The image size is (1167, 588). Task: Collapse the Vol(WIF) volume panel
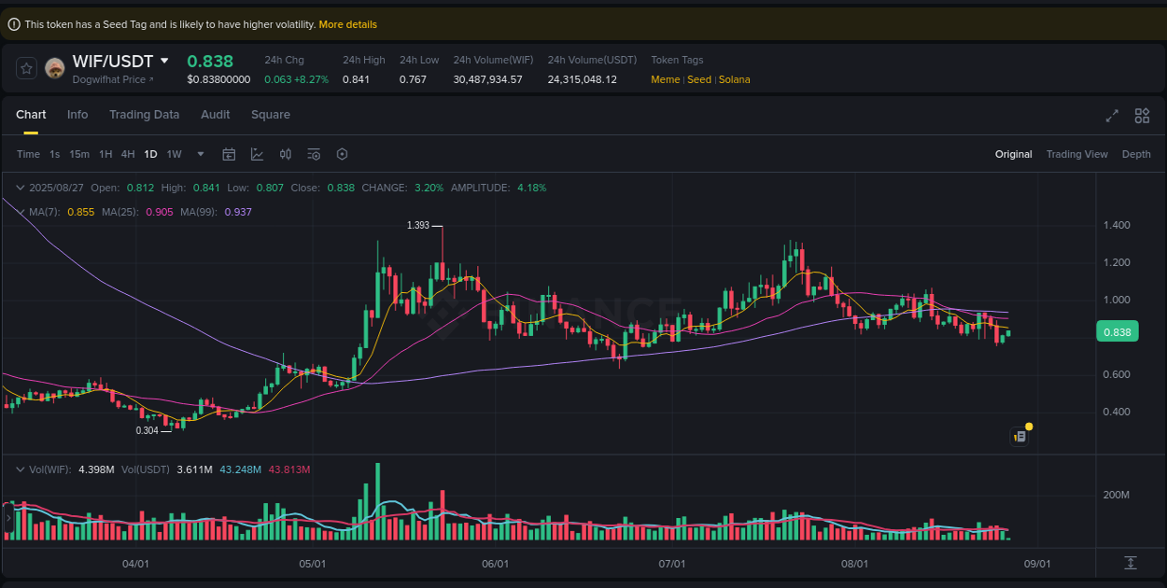[21, 469]
